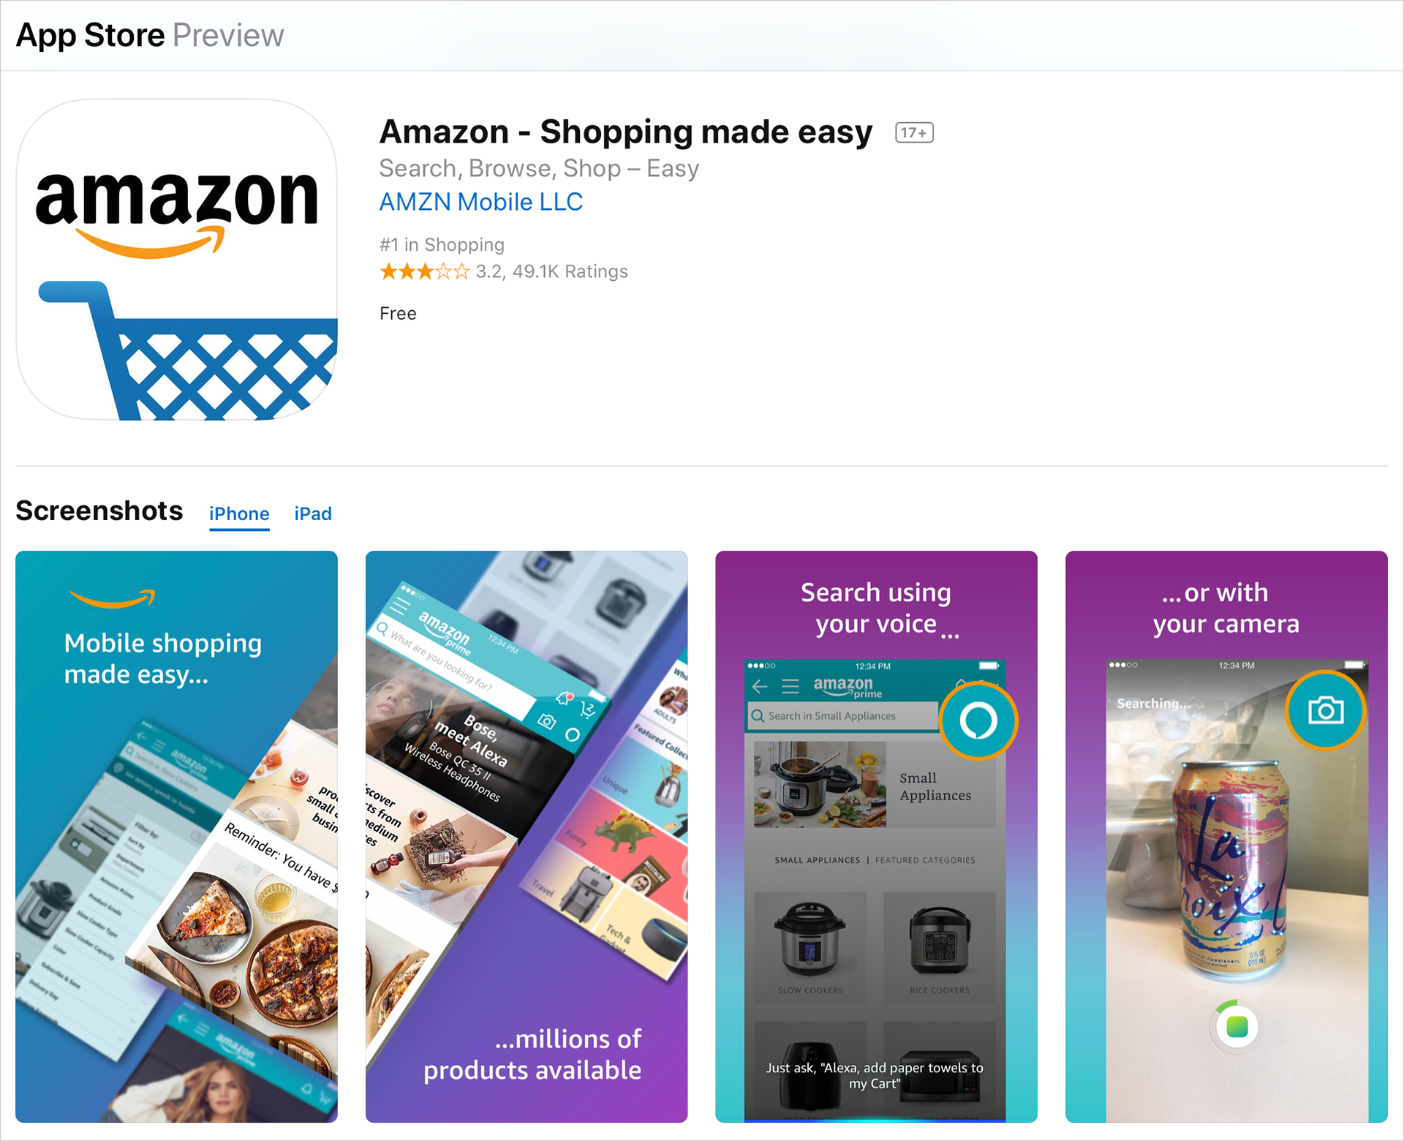Viewport: 1404px width, 1141px height.
Task: Click the teal camera search icon
Action: click(x=1325, y=709)
